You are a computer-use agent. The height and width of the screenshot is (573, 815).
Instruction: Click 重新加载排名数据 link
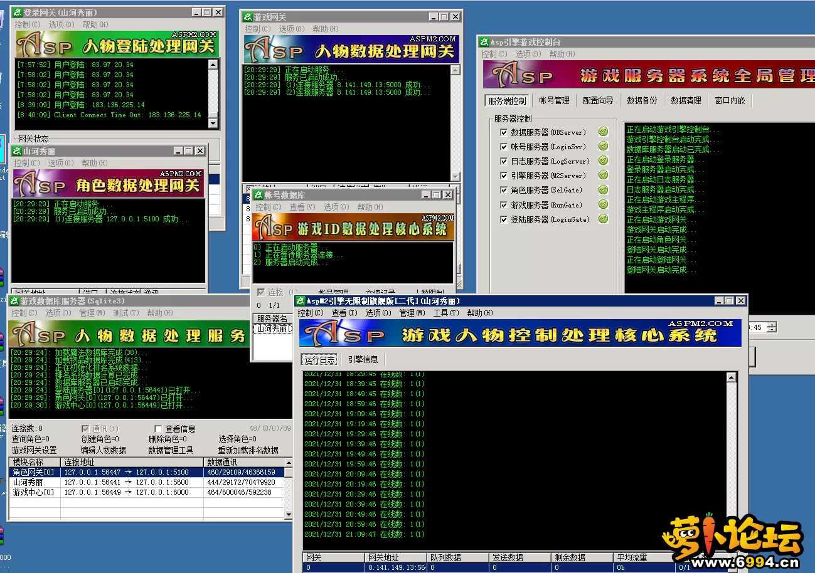tap(248, 450)
